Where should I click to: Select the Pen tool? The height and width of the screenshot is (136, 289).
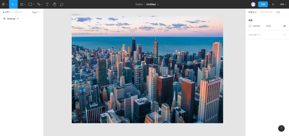[x=39, y=4]
